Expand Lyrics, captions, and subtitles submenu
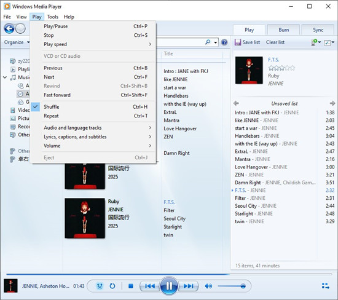Viewport: 338px width, 300px height. [93, 136]
